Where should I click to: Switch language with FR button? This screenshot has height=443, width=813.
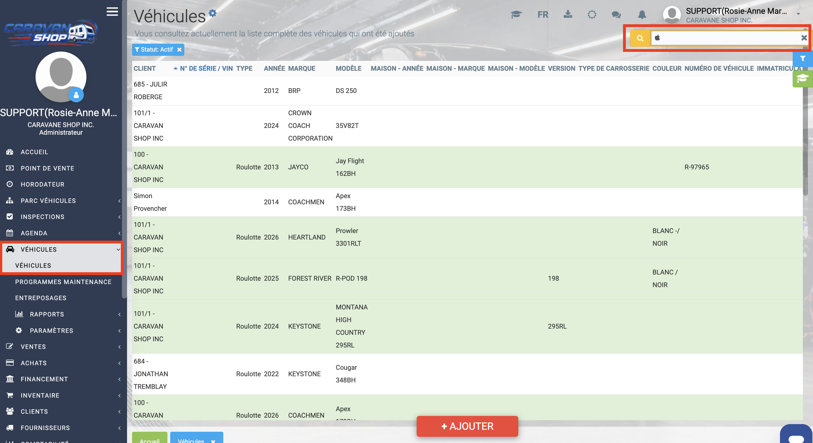[x=543, y=14]
